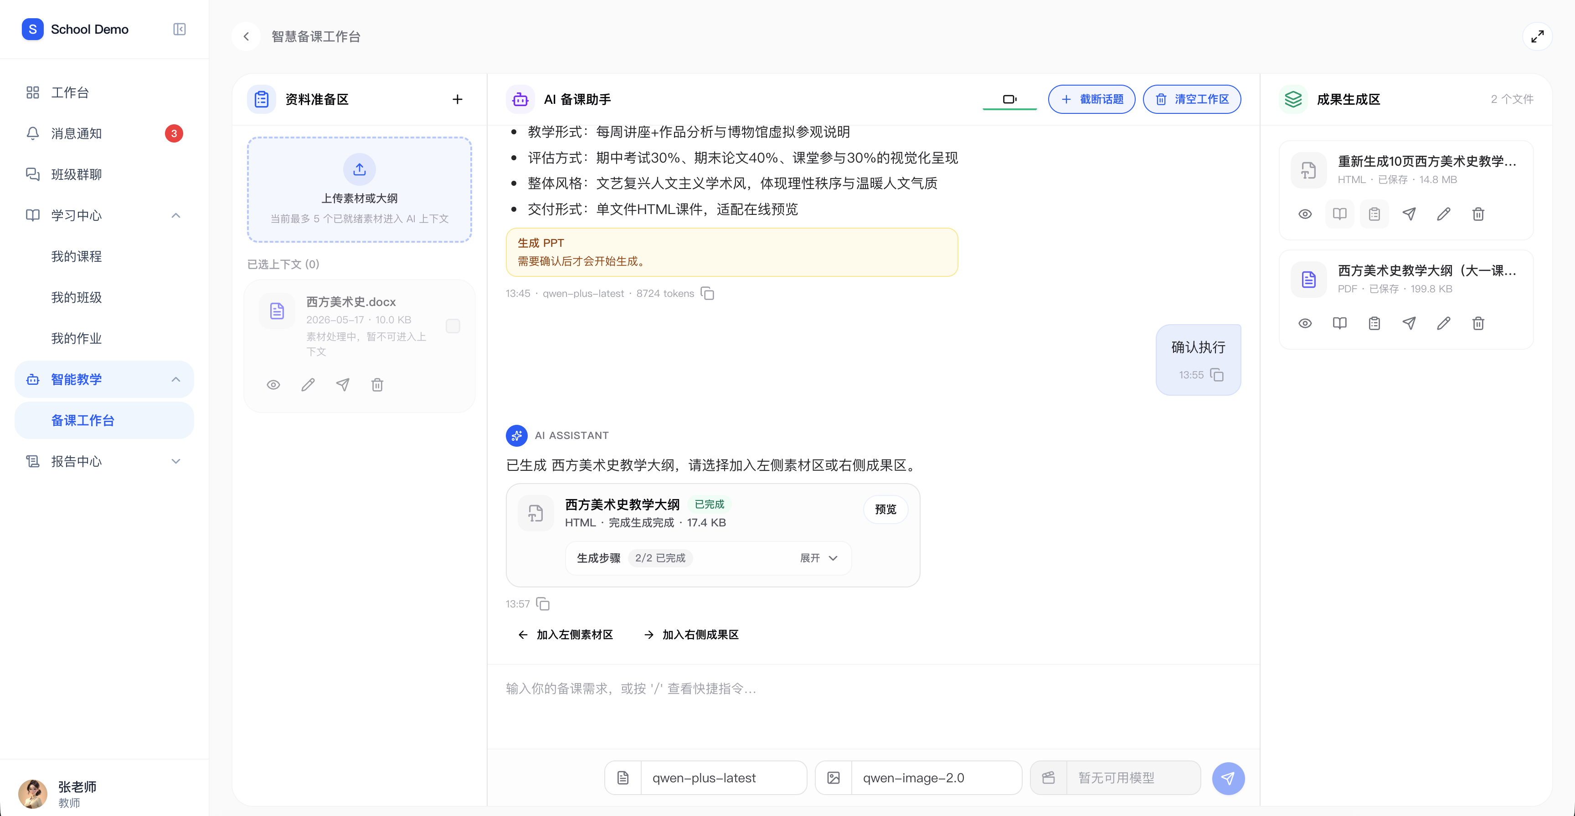Open the 暂无可用模型 video model dropdown

click(x=1116, y=778)
